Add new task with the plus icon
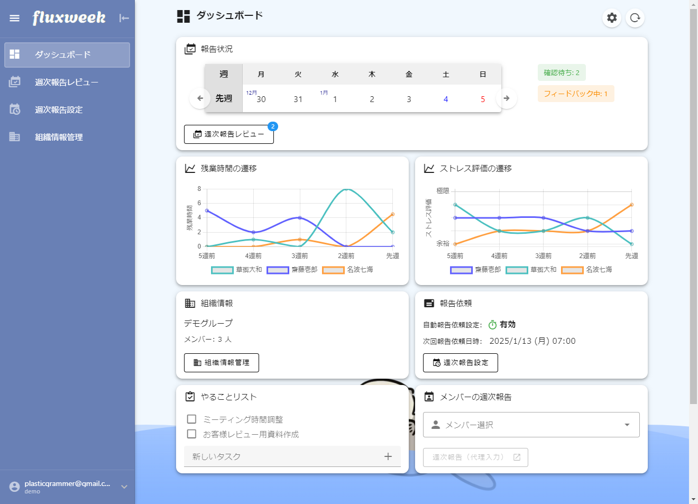This screenshot has height=504, width=698. (x=388, y=456)
